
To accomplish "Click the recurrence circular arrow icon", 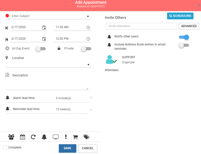I will click(33, 137).
